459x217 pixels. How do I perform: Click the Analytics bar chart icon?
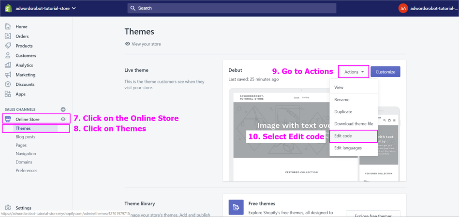(x=8, y=65)
